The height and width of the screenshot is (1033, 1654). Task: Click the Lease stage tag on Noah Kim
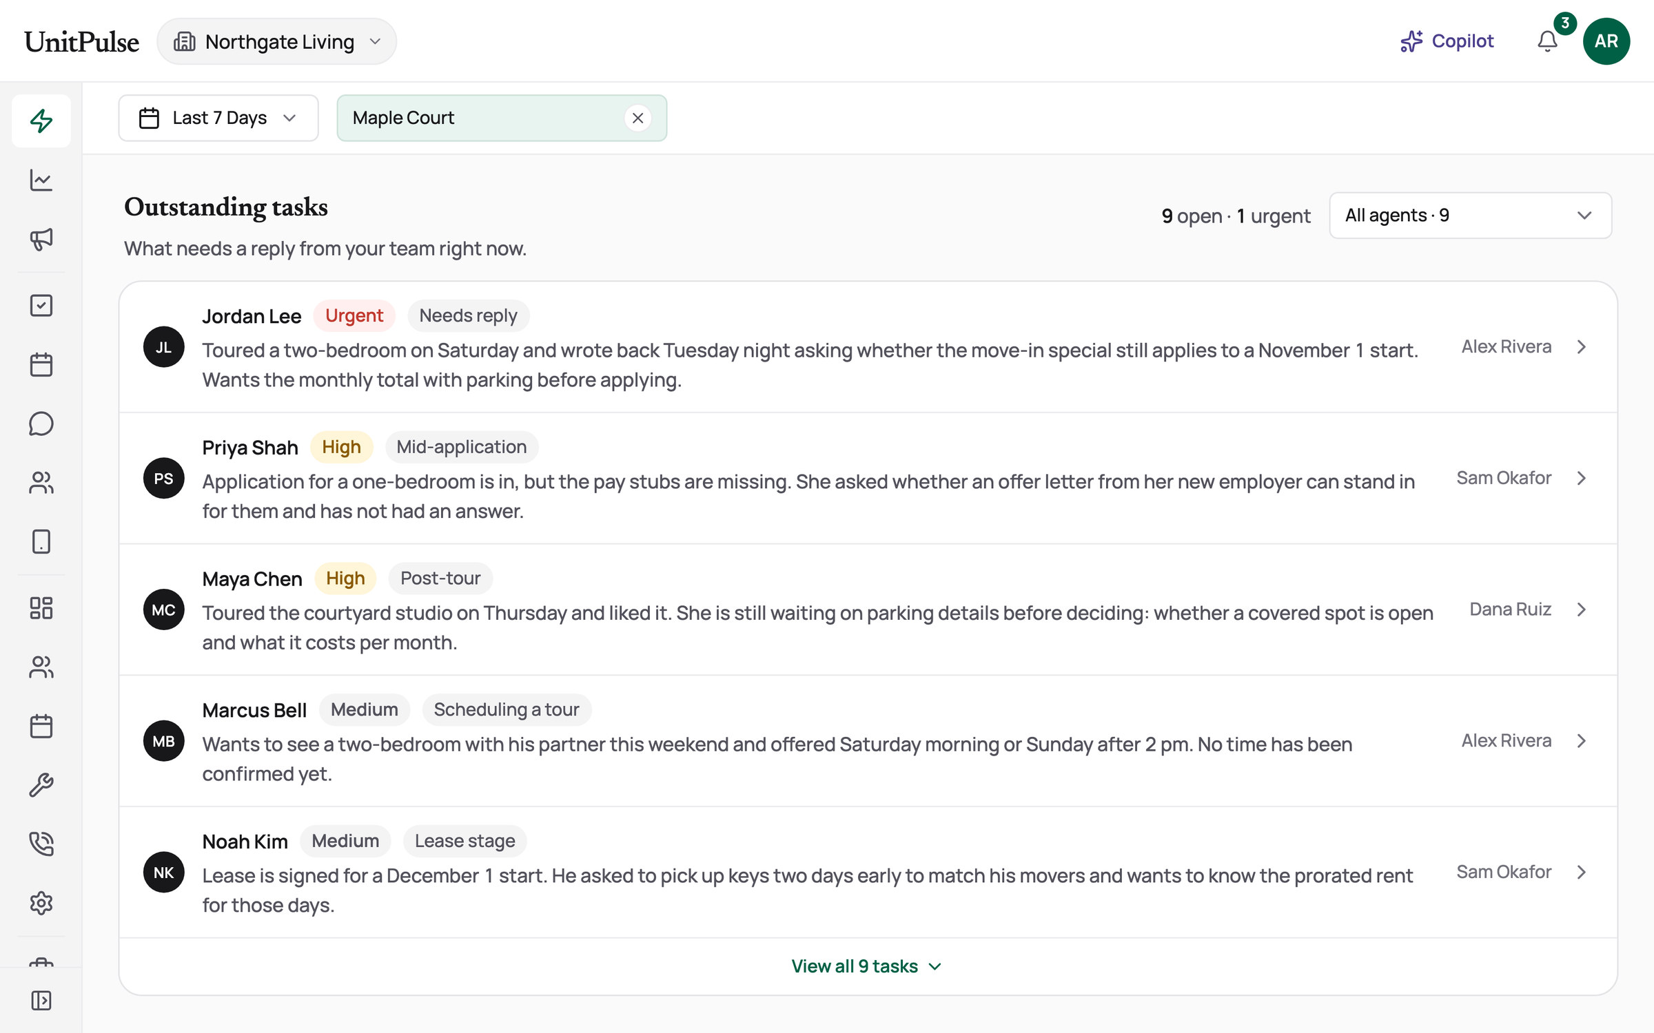464,841
